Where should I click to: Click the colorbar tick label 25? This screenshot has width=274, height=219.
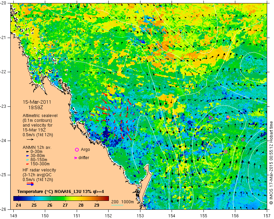pyautogui.click(x=34, y=205)
